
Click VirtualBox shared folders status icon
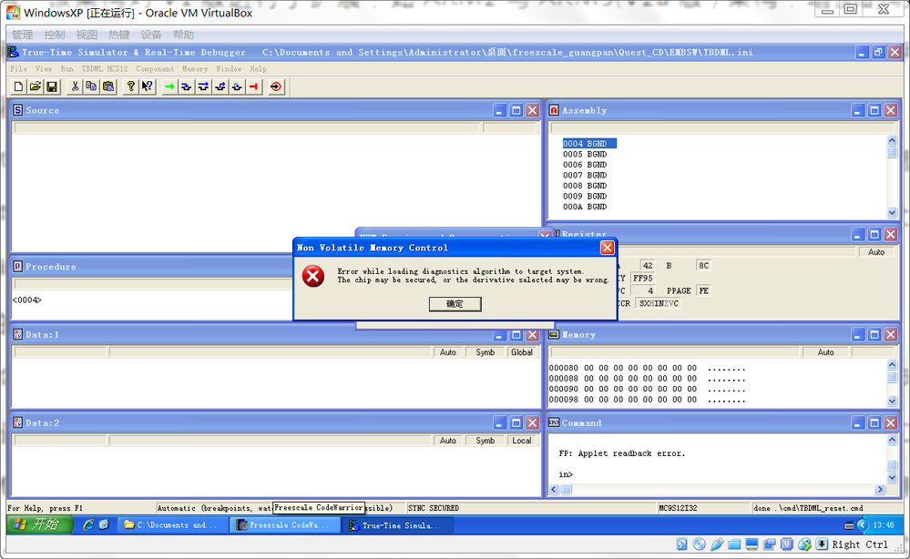click(x=734, y=544)
